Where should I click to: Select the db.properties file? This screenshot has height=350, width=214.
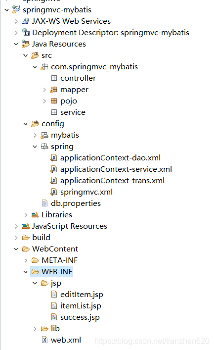click(x=76, y=203)
